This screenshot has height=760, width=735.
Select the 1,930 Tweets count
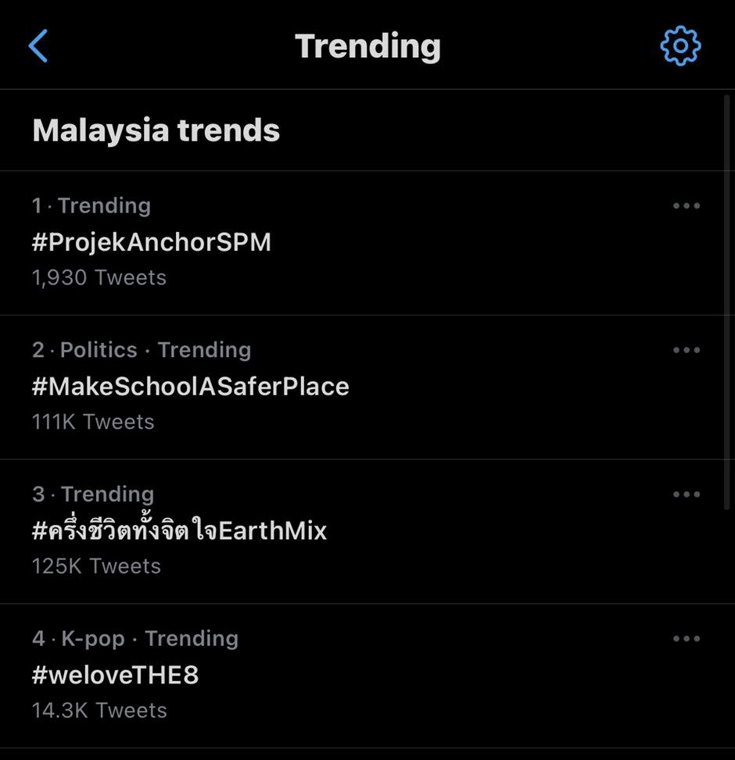coord(99,278)
